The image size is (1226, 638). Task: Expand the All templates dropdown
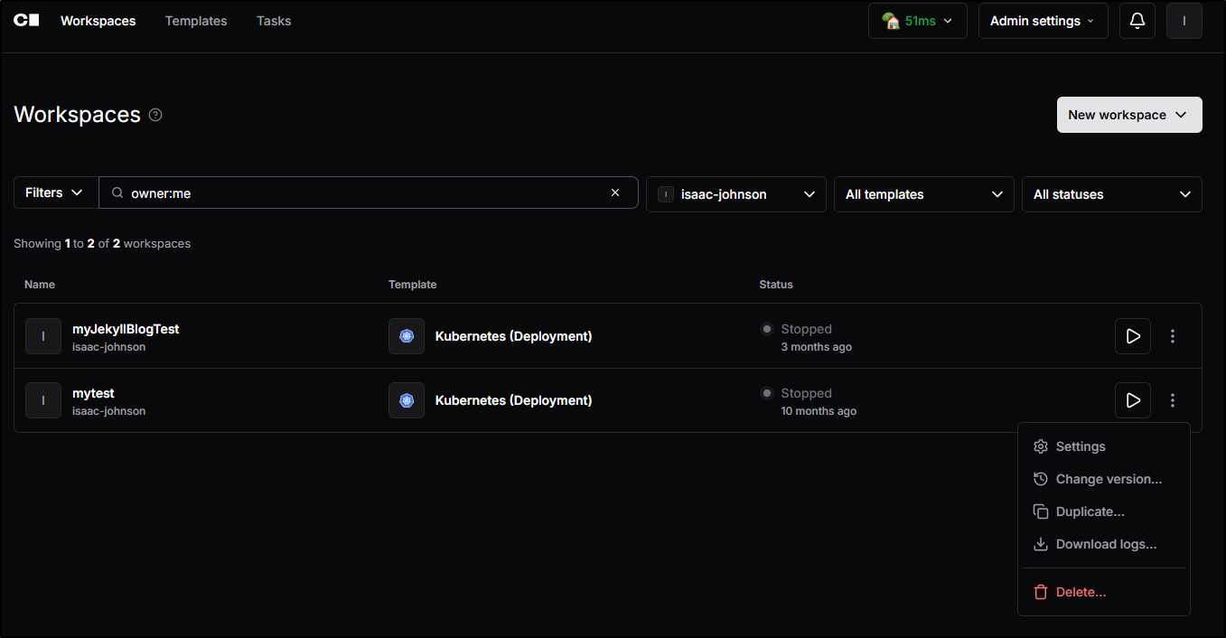(x=923, y=194)
